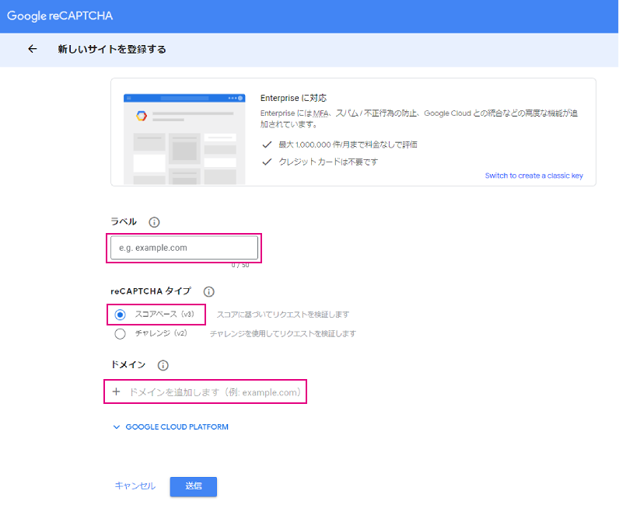Open Switch to create a classic key link

click(x=533, y=176)
